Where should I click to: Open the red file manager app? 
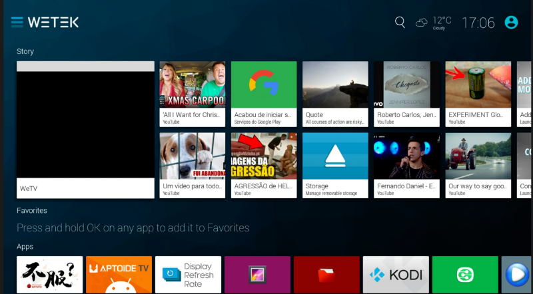[326, 275]
